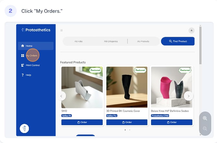Open the Below Knee MJF Definitive Socket image
The image size is (217, 143).
point(172,87)
